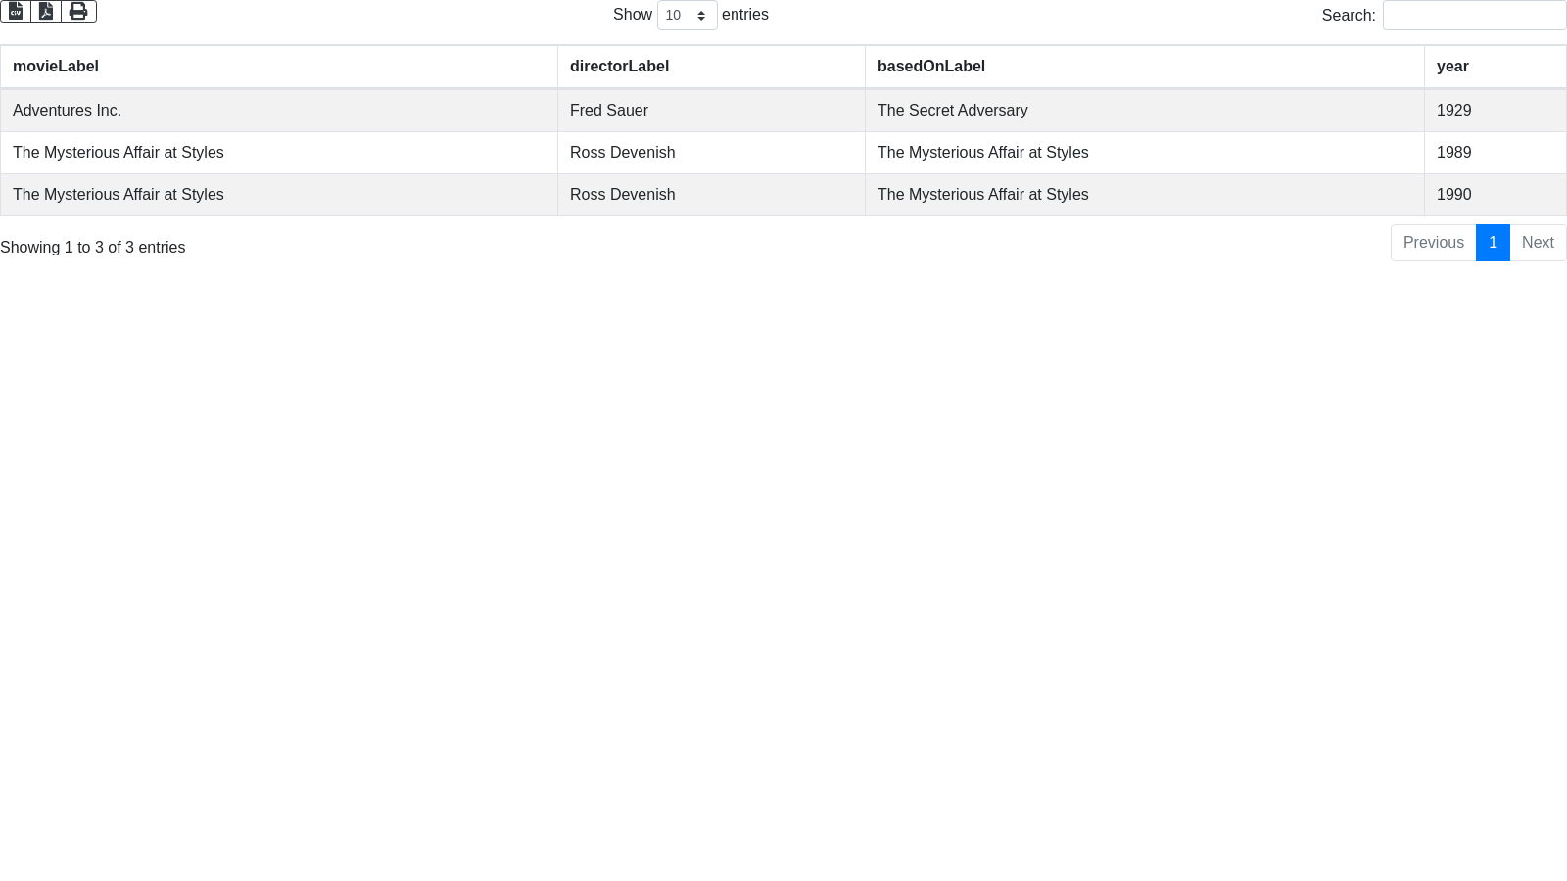The height and width of the screenshot is (881, 1567).
Task: Click Mysterious Affair movie title in 1990 row
Action: [118, 195]
